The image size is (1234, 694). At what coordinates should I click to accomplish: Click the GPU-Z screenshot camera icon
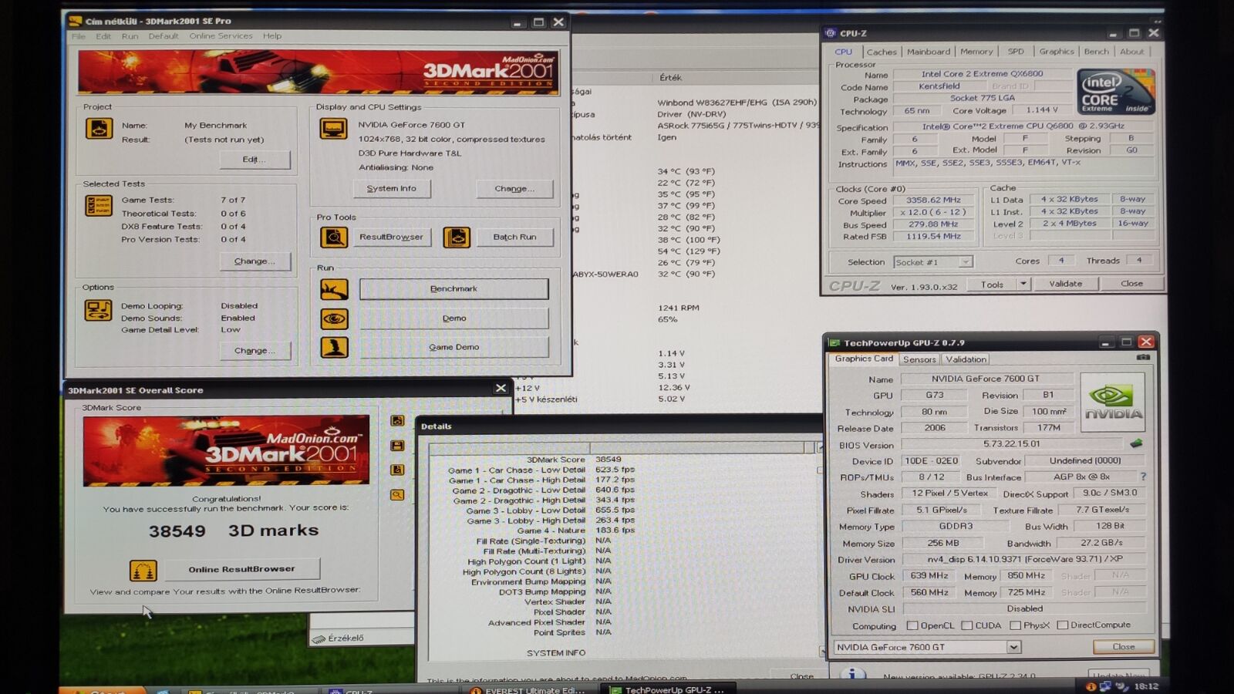click(1143, 358)
